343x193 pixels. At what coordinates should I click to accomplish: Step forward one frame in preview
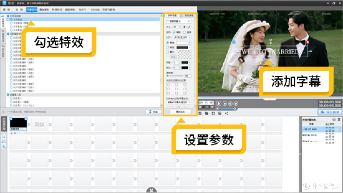point(236,104)
